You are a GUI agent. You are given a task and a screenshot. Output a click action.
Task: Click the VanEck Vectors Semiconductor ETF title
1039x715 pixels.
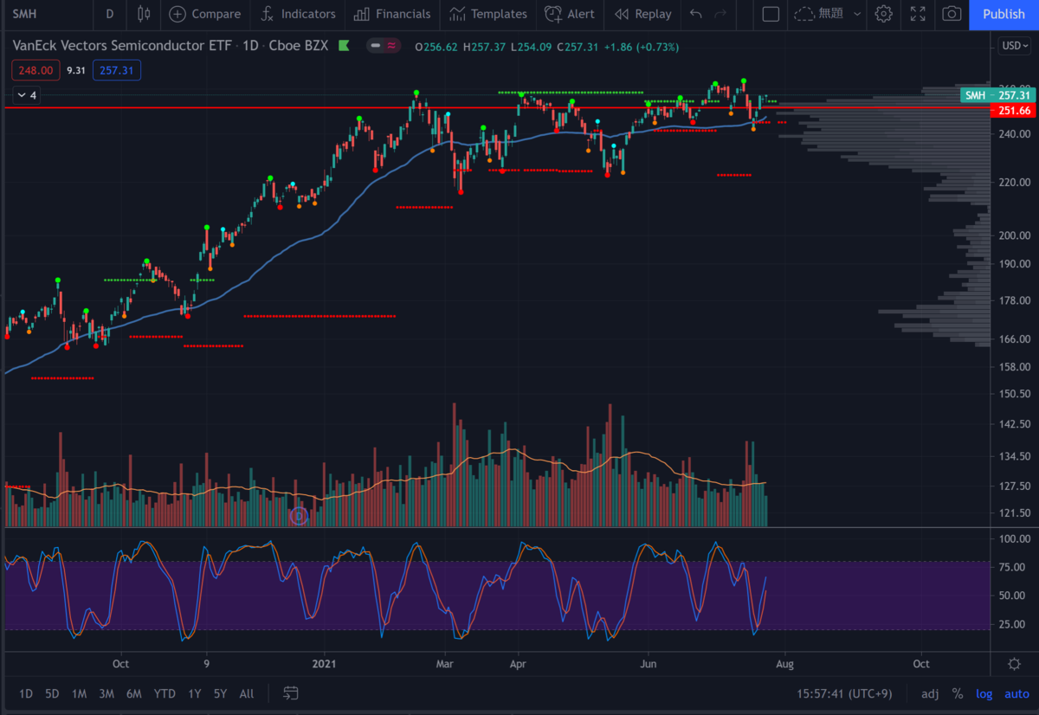(121, 46)
